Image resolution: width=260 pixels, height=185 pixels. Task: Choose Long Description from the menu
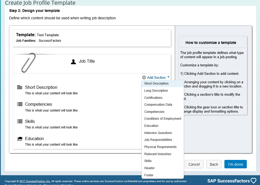163,91
